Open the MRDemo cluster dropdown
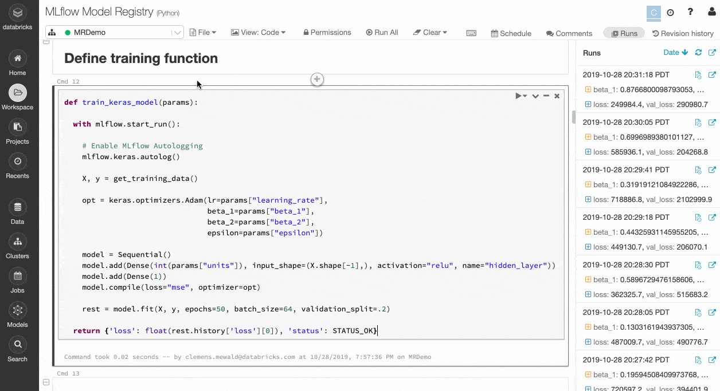The image size is (720, 391). pos(115,33)
